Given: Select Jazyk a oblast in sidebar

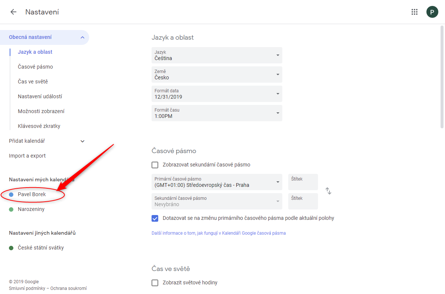Looking at the screenshot, I should 35,52.
